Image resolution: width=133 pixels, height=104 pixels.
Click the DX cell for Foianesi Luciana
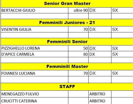pyautogui.click(x=100, y=73)
